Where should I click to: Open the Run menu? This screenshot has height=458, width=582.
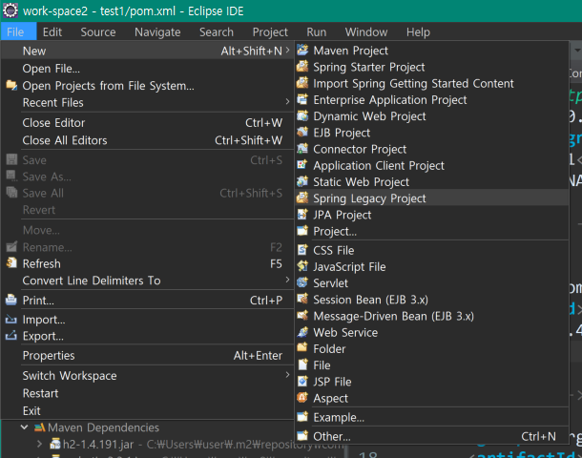pos(316,31)
